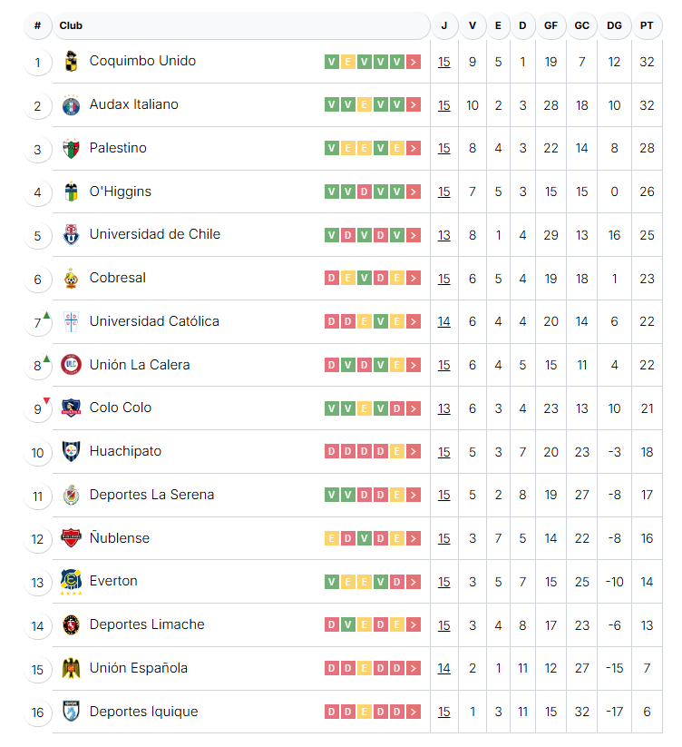Click the Deportes Iquique badge
The image size is (682, 747).
(x=71, y=712)
